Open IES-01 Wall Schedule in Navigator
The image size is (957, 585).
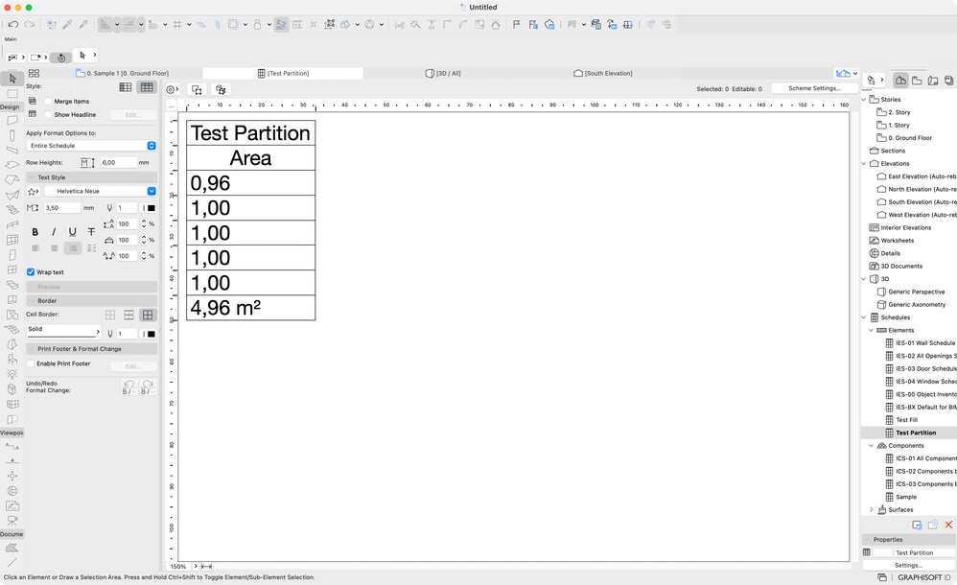click(921, 343)
